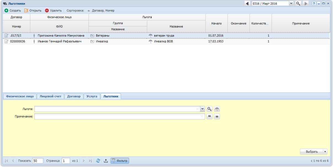The image size is (333, 167).
Task: Open the Лицевой счет tab
Action: tap(50, 96)
